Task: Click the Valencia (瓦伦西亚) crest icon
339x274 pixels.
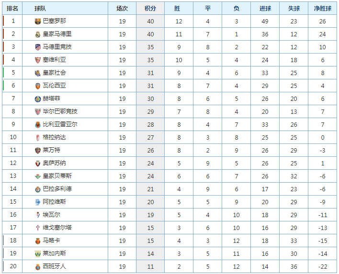Action: coord(38,86)
